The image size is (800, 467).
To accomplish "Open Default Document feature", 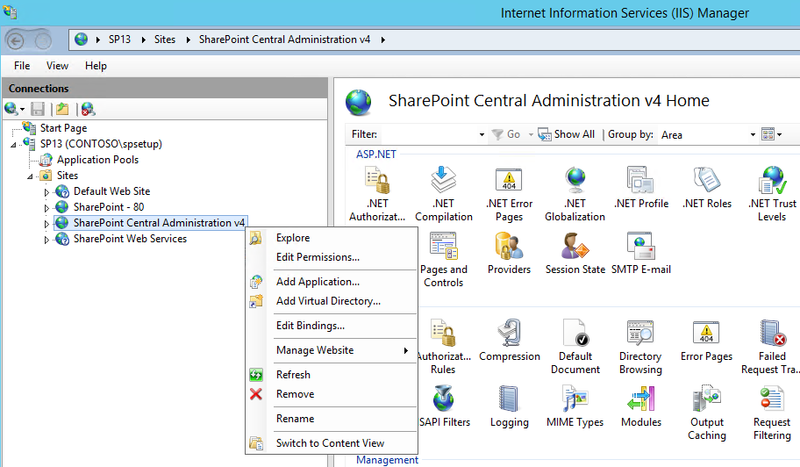I will click(x=575, y=347).
